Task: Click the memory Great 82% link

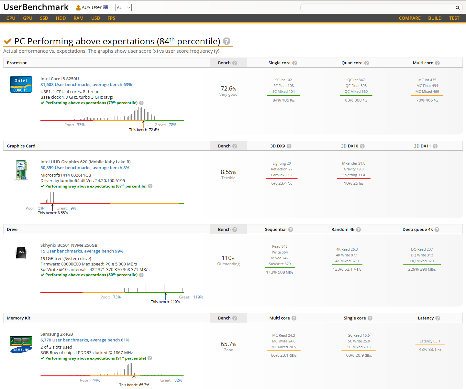Action: [178, 380]
